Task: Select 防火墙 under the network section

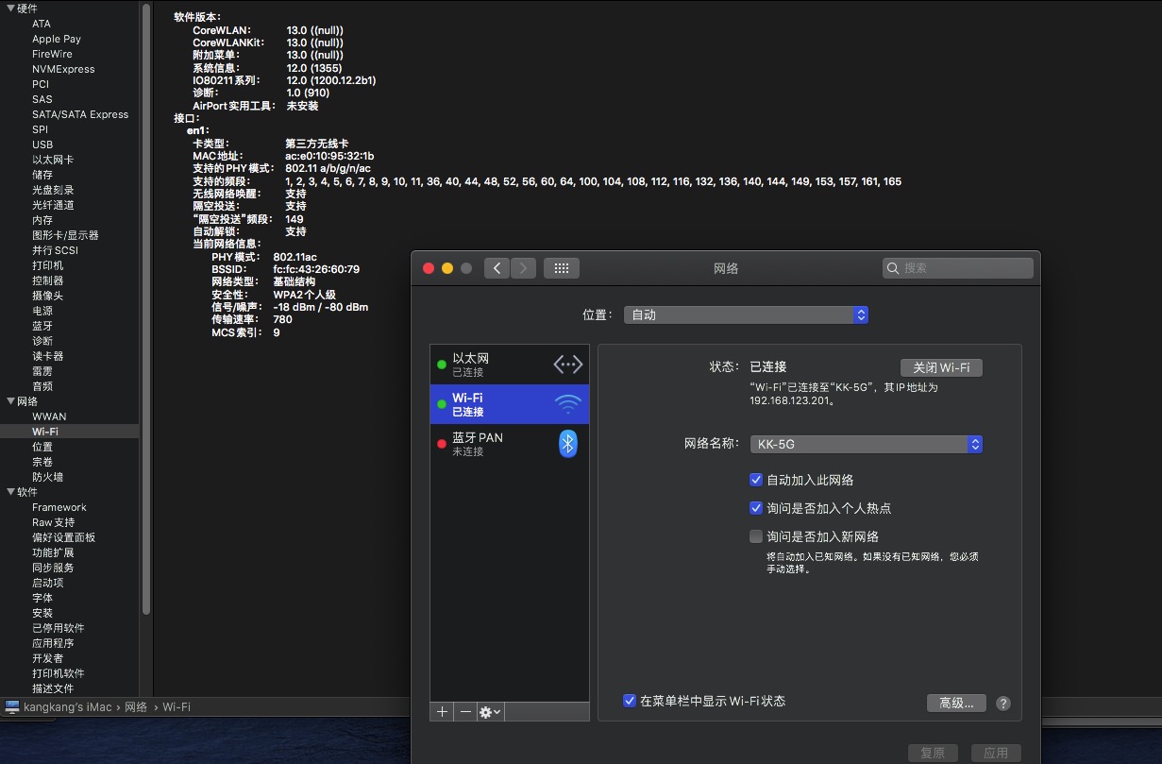Action: [x=47, y=477]
